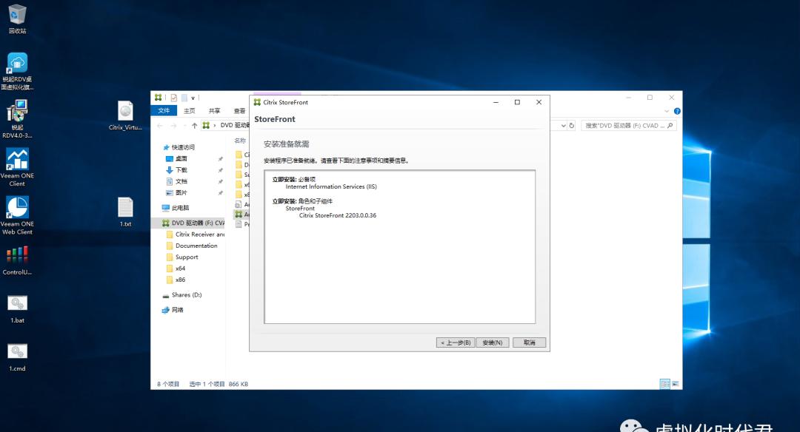Go back with 上一步(B) button
The height and width of the screenshot is (432, 800).
pos(456,342)
